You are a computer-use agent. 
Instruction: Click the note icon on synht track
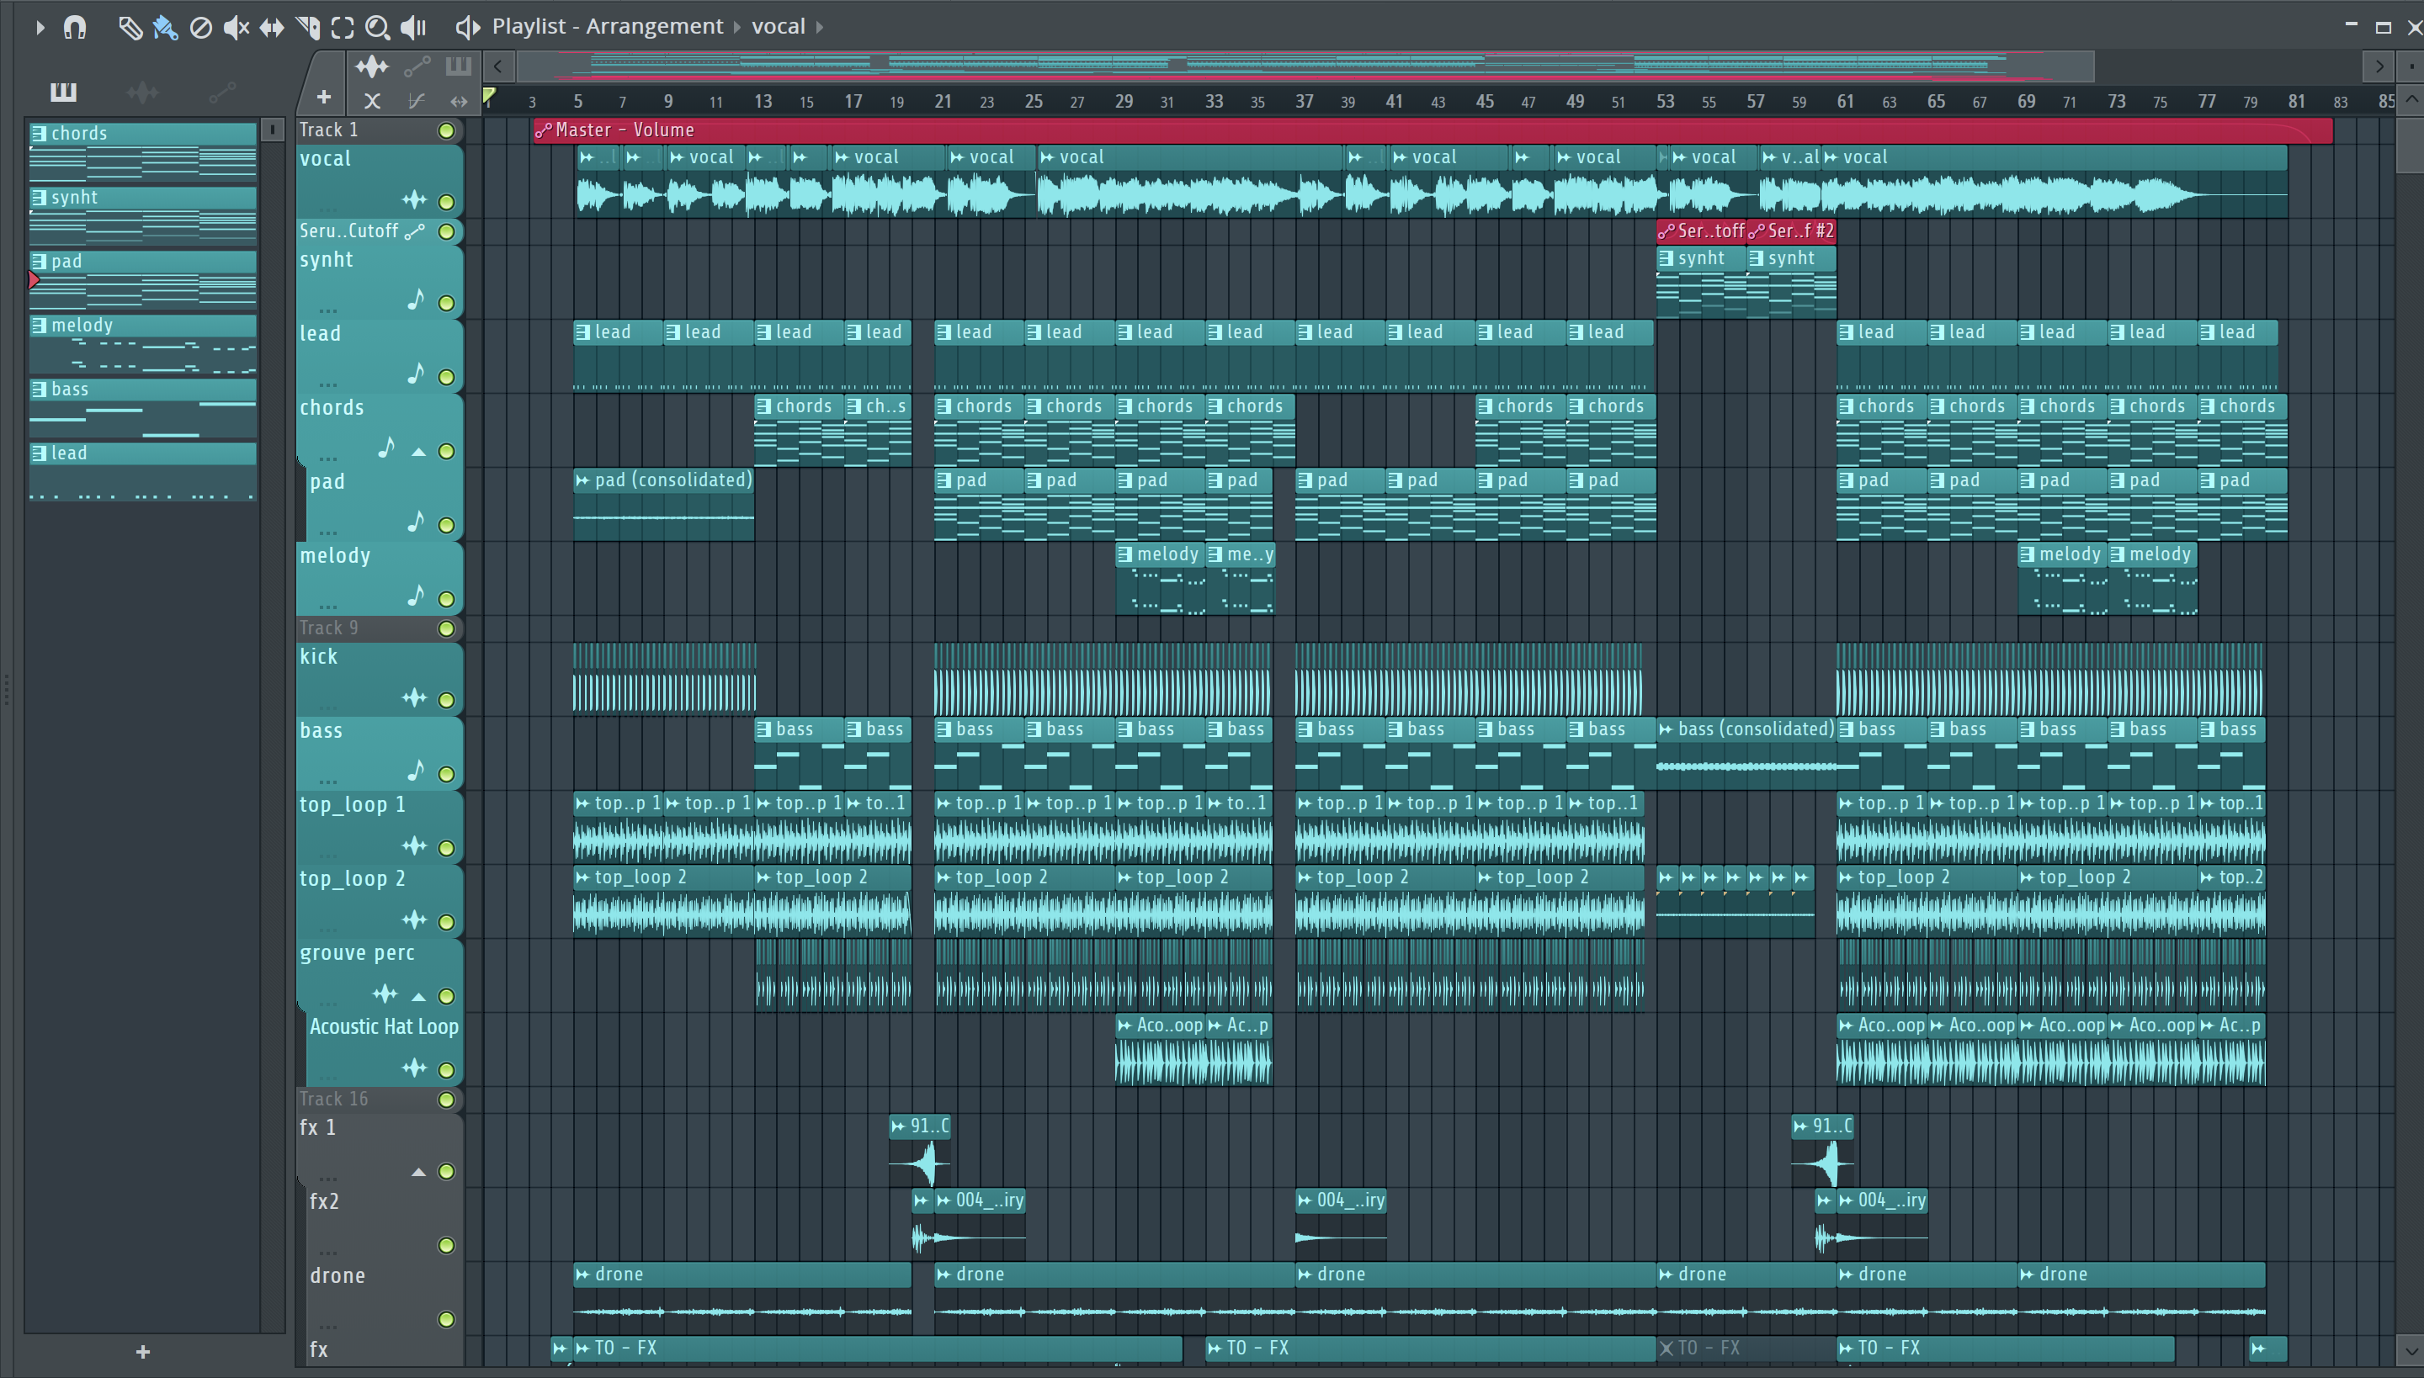(x=416, y=300)
